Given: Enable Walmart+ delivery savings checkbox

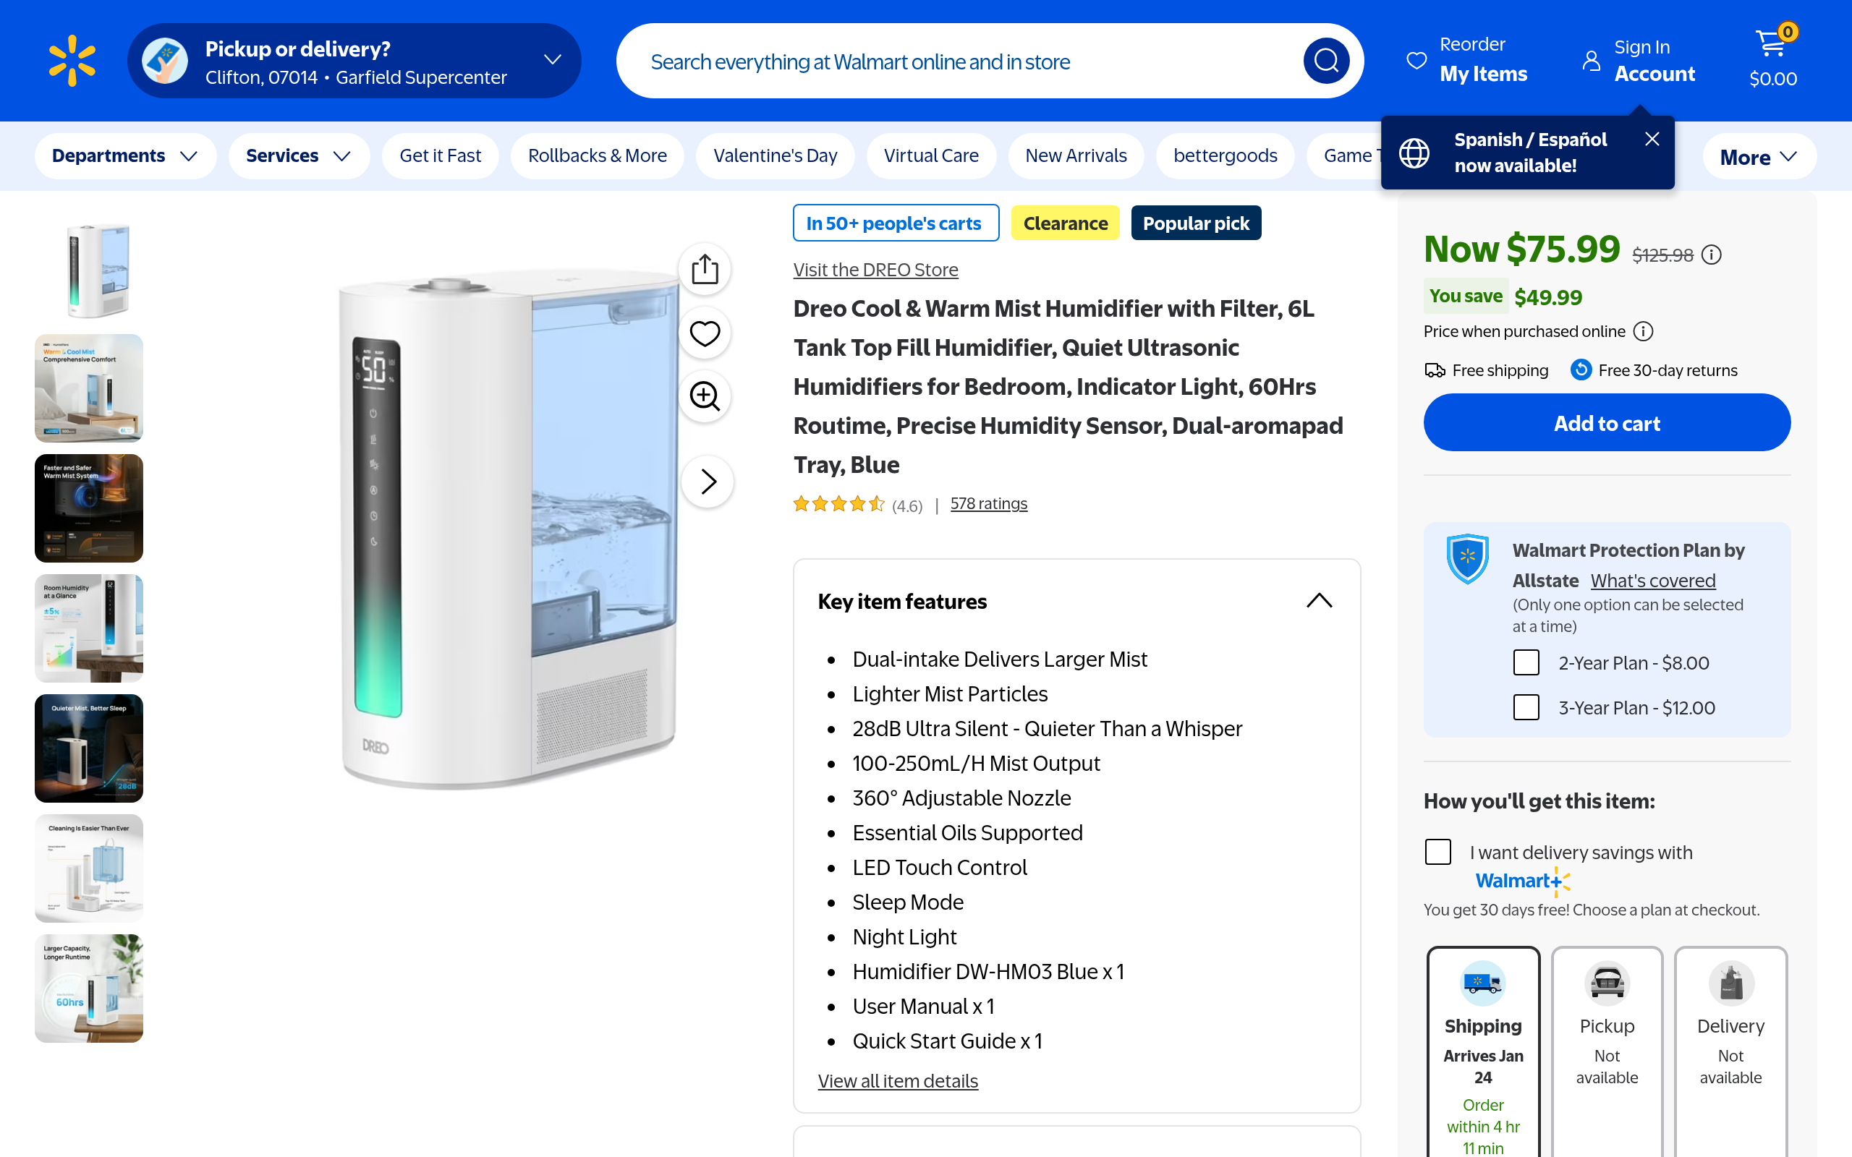Looking at the screenshot, I should click(x=1438, y=852).
